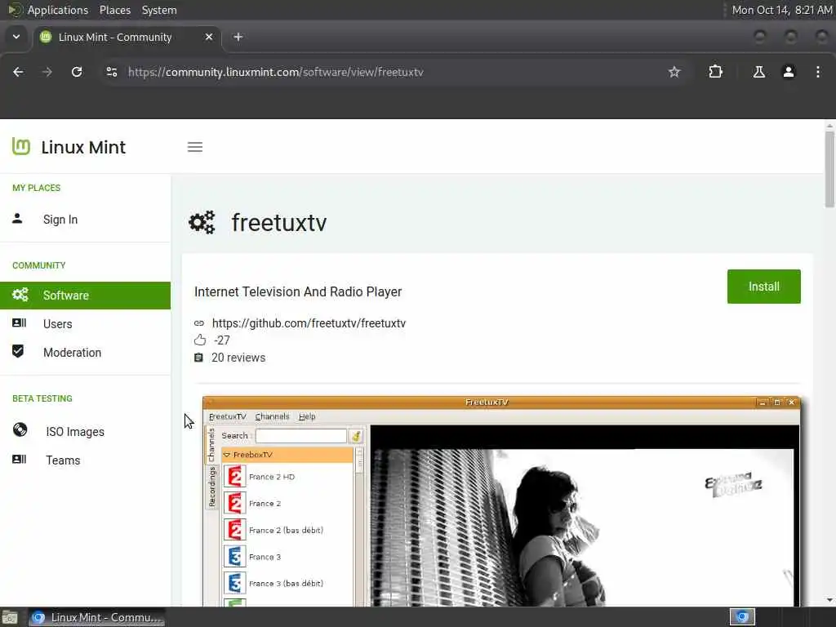The height and width of the screenshot is (627, 836).
Task: Click the ISO Images disc icon
Action: [x=20, y=429]
